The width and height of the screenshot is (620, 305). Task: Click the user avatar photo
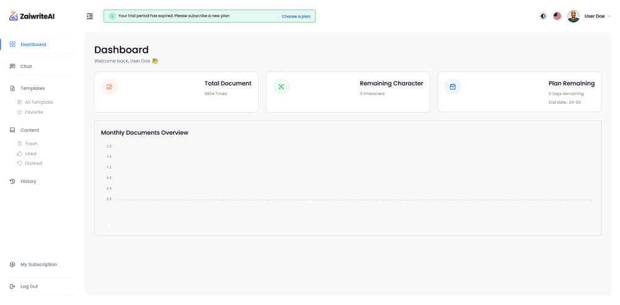(573, 16)
